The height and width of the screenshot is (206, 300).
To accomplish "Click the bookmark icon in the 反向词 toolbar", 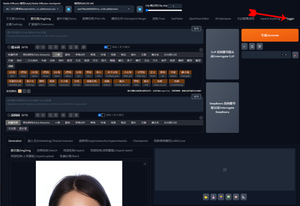I will point(56,115).
